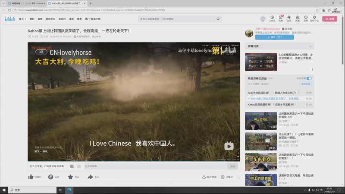Screen dimensions: 345x194
Task: Open 让韩国玩家见识一下中国玩家的智慧（2） video title
Action: pos(296,115)
